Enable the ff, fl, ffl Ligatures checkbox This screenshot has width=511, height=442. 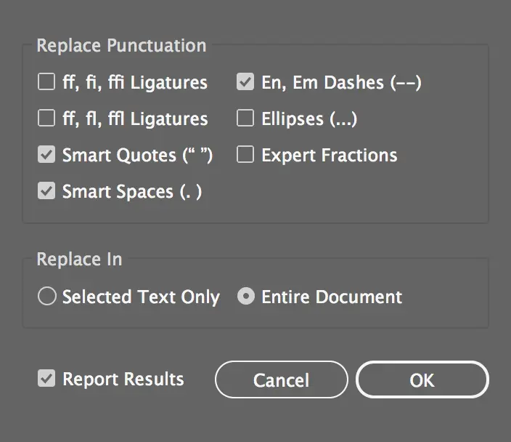pyautogui.click(x=46, y=118)
